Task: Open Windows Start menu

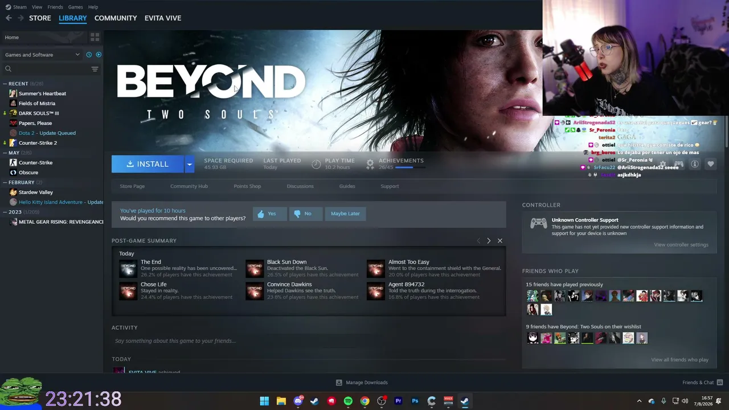Action: [x=264, y=401]
